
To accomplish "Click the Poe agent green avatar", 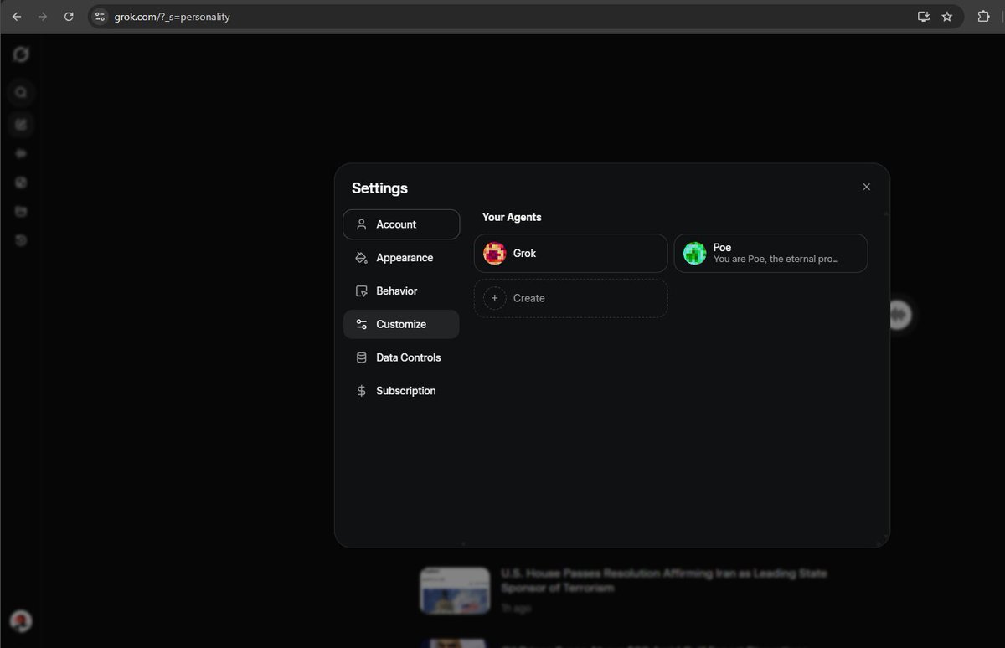I will (x=694, y=253).
